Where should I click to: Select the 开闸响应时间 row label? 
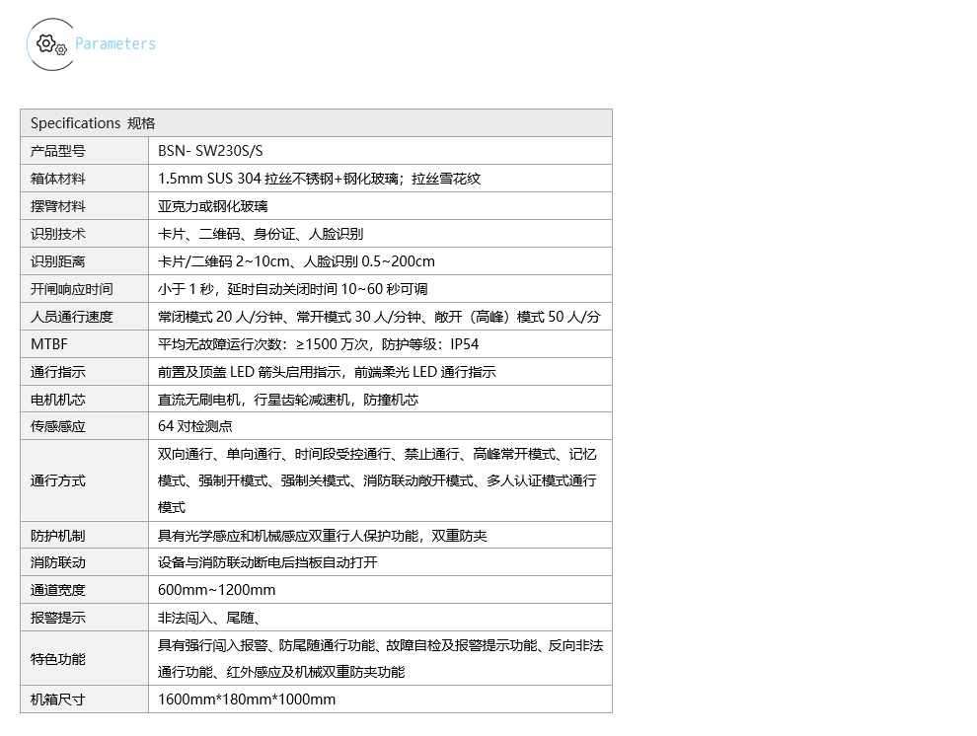[71, 289]
